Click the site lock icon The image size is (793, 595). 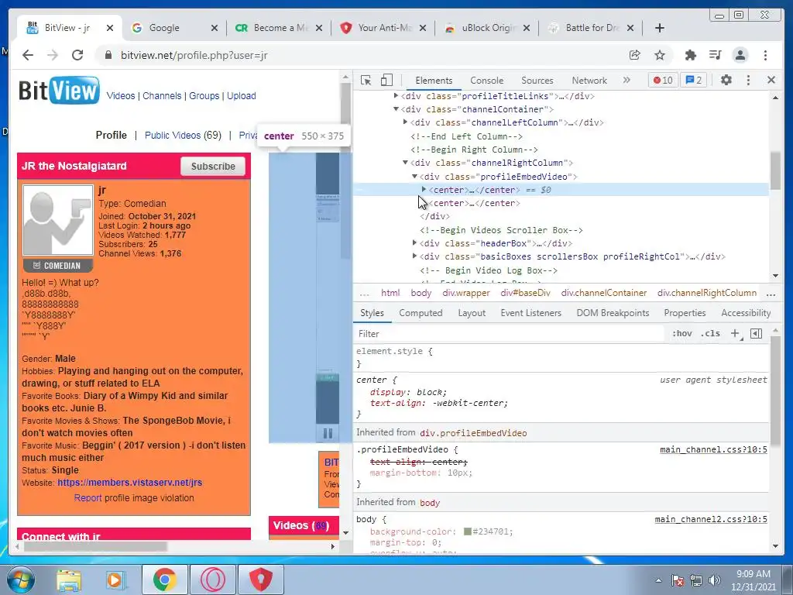click(108, 55)
